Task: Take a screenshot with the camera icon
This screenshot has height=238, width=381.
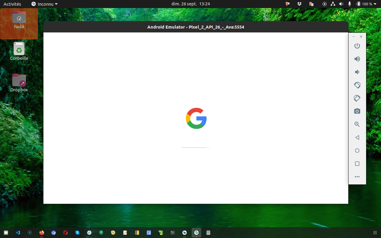Action: tap(357, 111)
